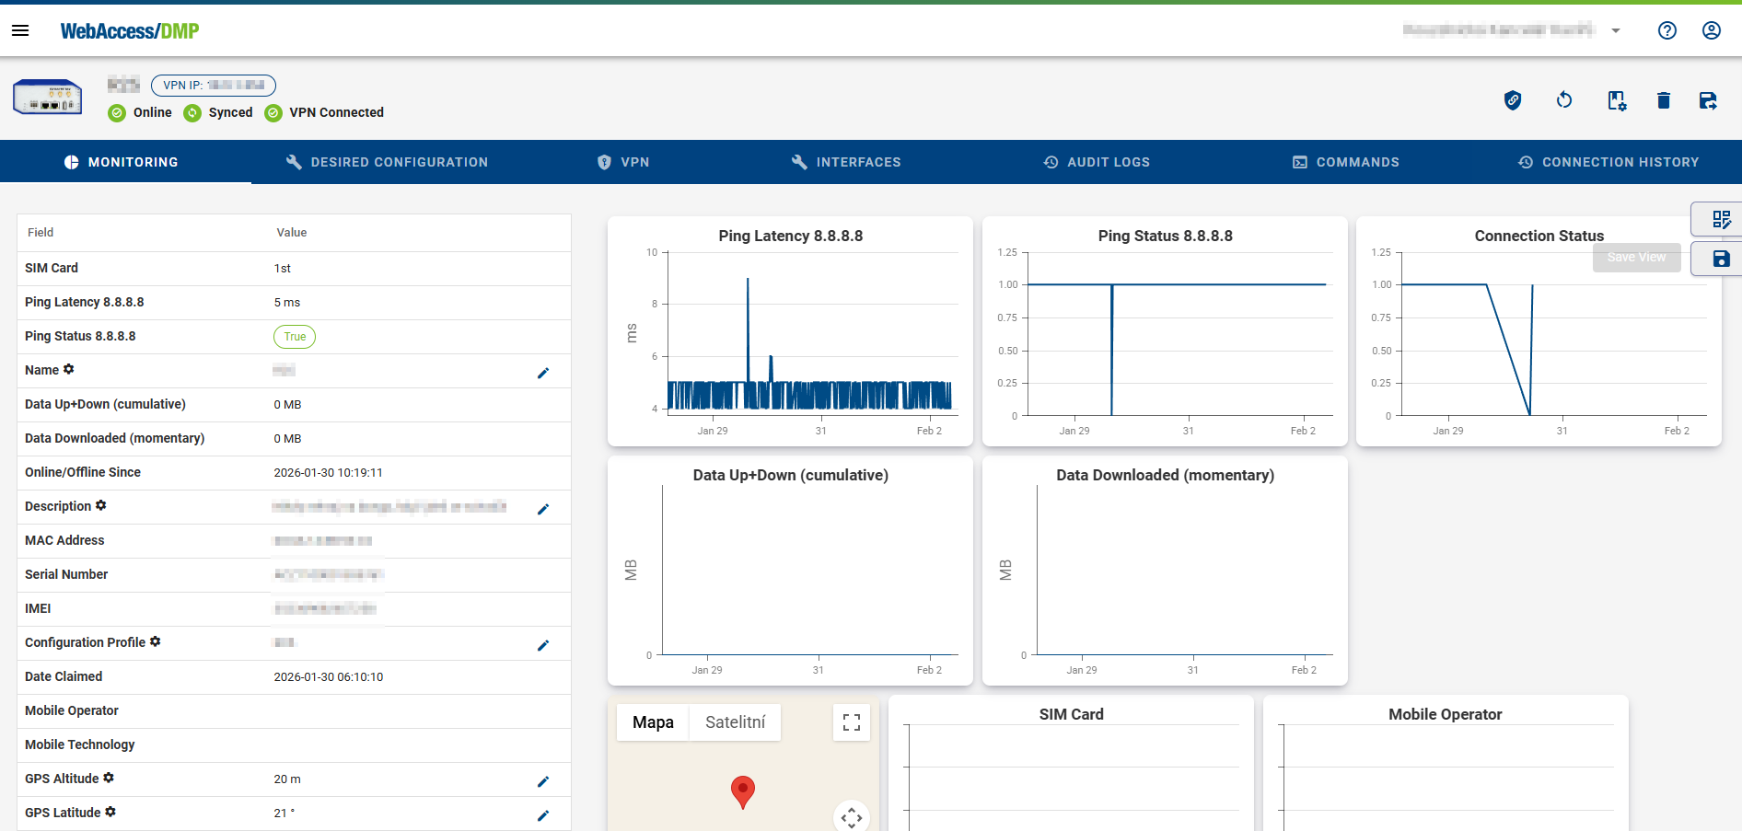Switch map to Satelitní view
1742x831 pixels.
735,722
